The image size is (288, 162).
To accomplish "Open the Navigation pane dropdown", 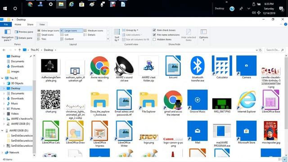I will point(8,35).
